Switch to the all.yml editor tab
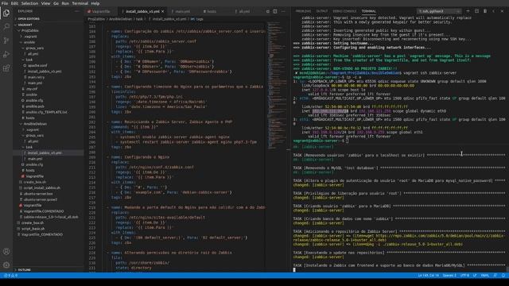 [244, 11]
